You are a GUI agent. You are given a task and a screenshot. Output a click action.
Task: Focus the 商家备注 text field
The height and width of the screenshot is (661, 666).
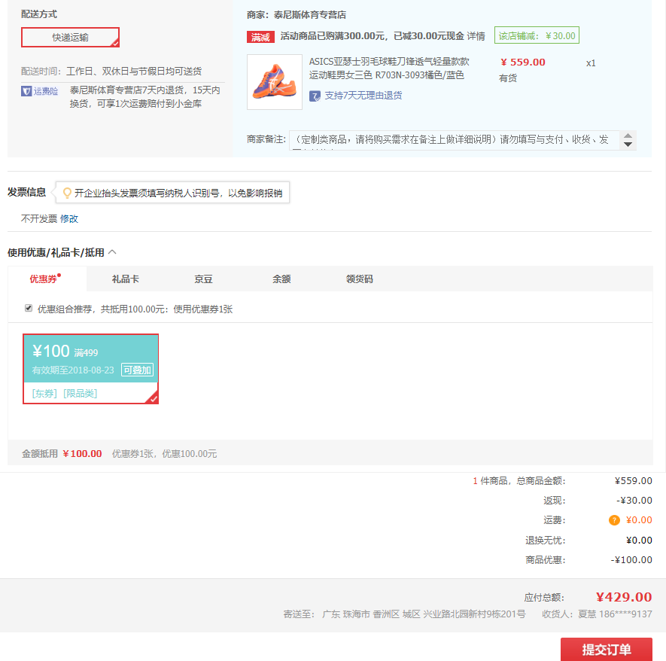tap(454, 140)
